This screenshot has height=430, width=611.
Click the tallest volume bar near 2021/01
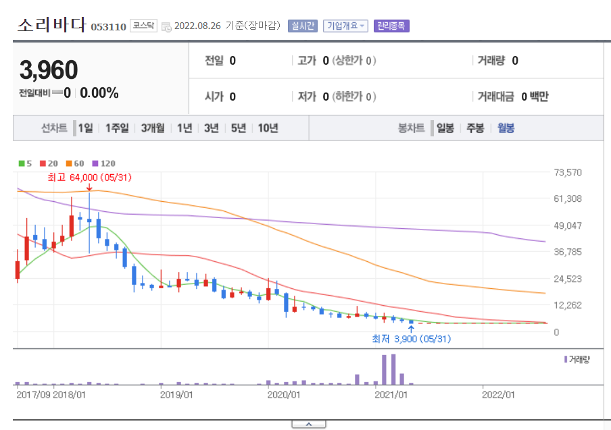pos(393,369)
